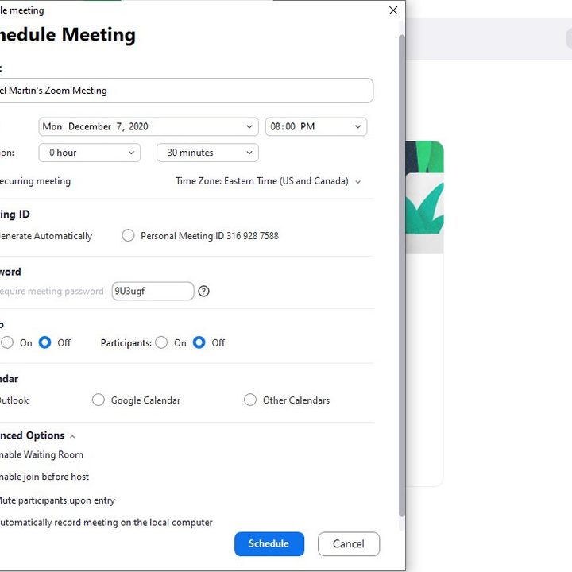This screenshot has width=572, height=572.
Task: Choose Google Calendar option
Action: point(99,400)
